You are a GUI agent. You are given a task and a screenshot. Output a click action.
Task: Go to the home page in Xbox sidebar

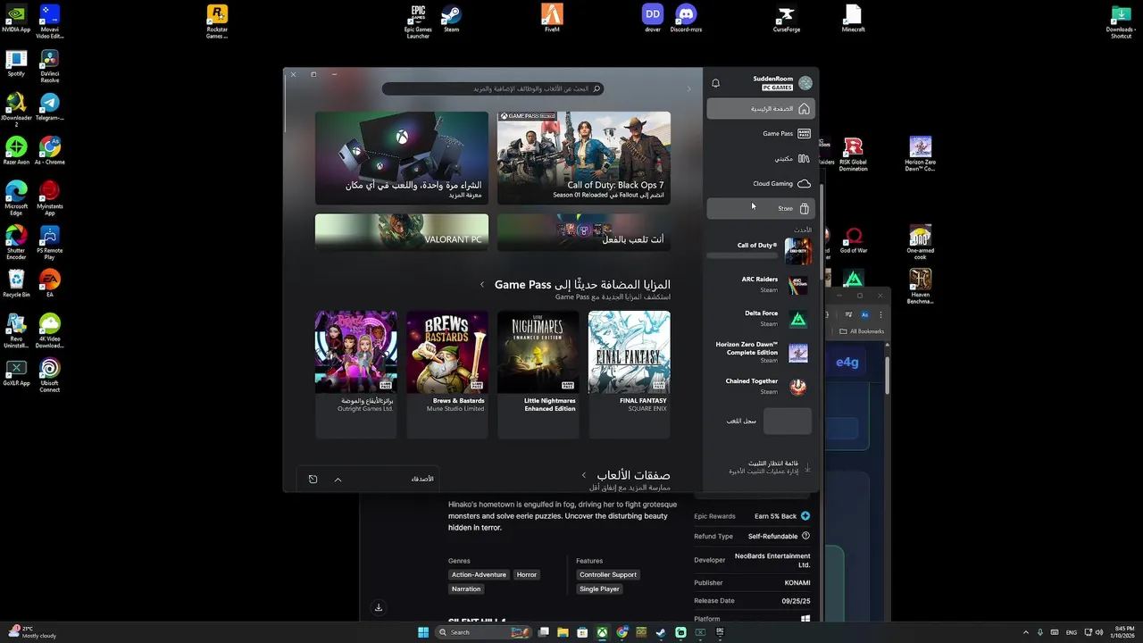[x=761, y=109]
